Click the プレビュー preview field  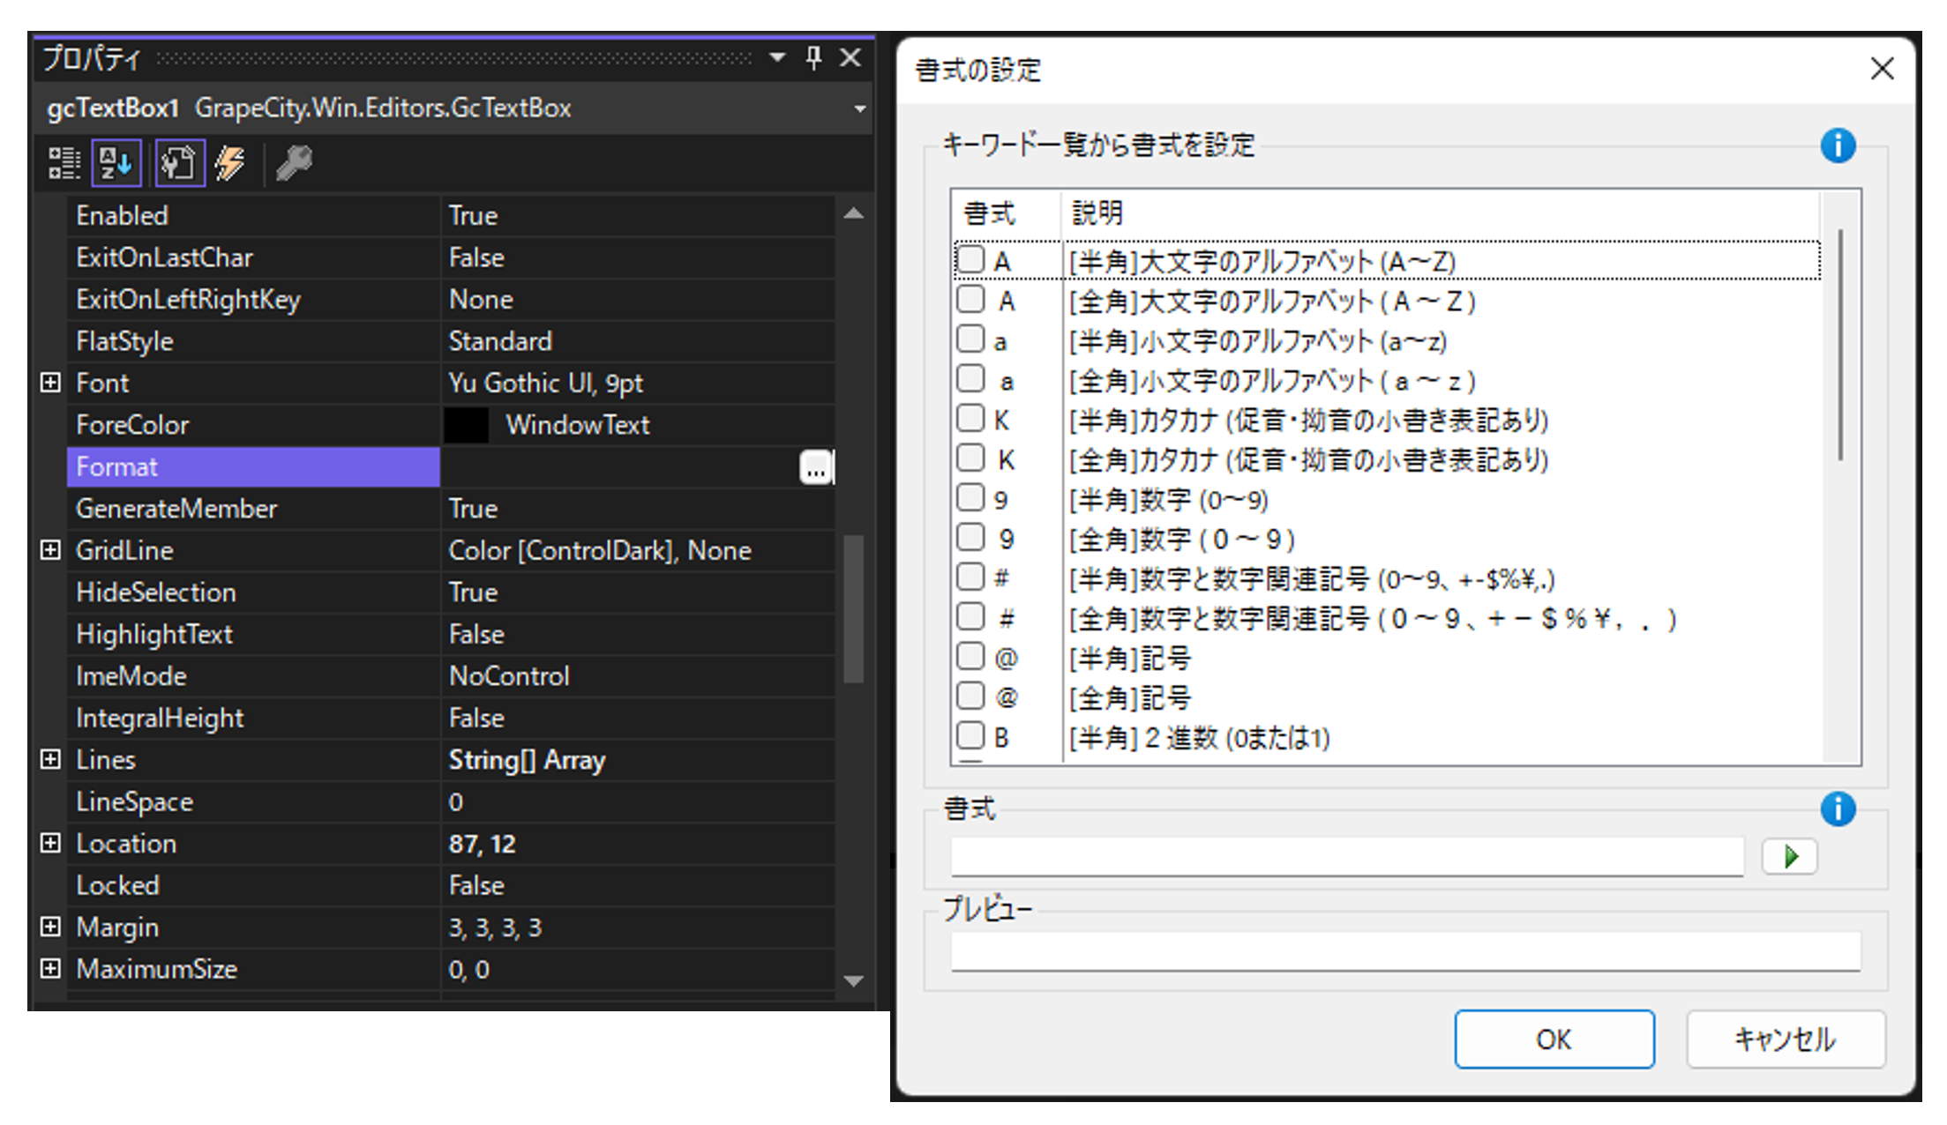click(1406, 951)
